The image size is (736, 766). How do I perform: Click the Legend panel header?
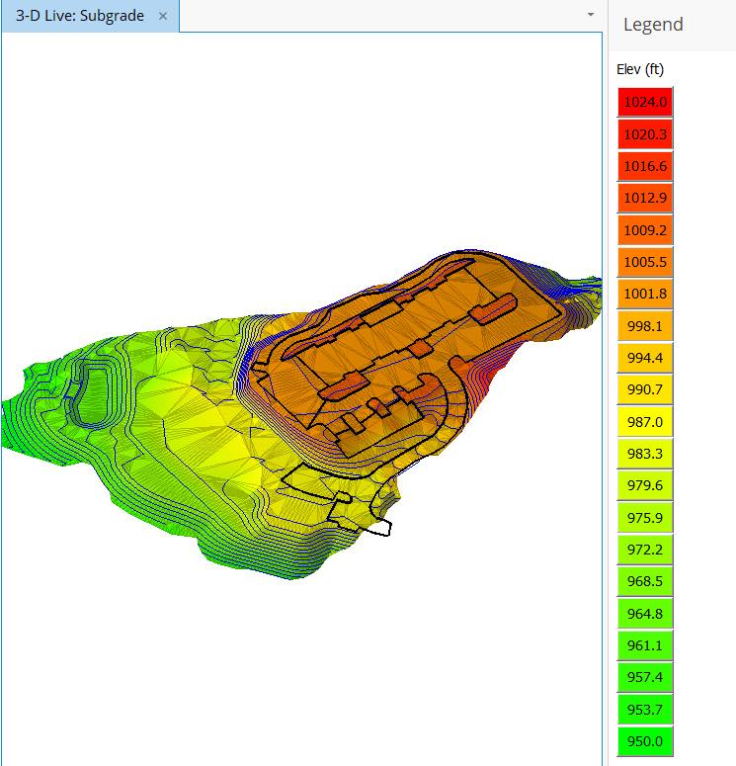653,25
